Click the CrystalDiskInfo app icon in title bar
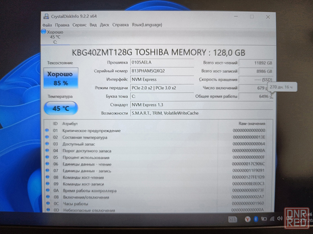Viewport: 313px width, 234px height. [46, 16]
